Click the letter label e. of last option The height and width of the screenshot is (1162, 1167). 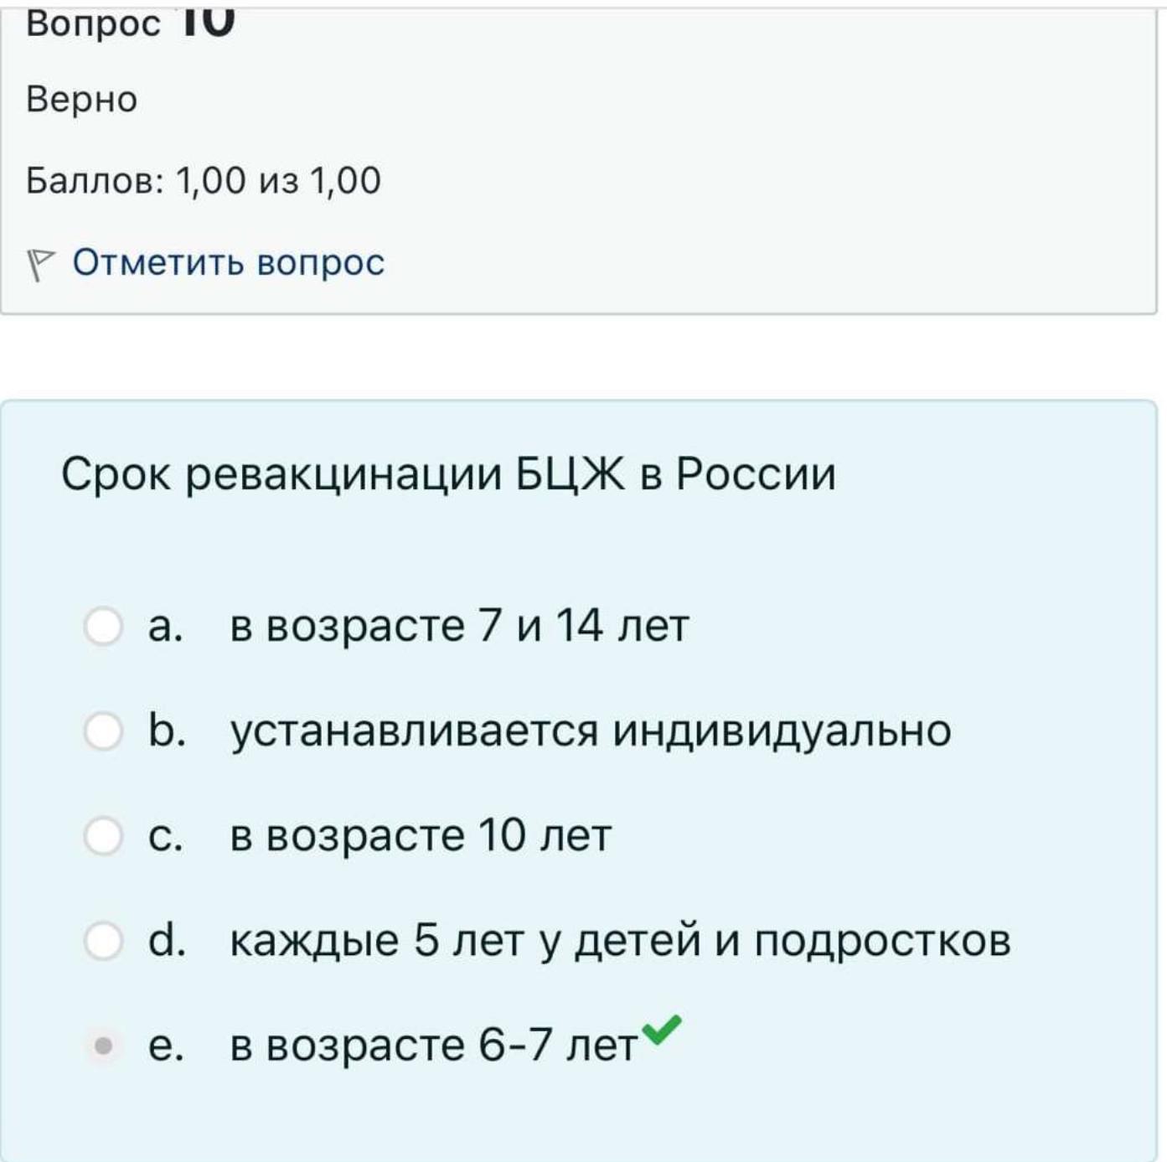click(165, 1046)
